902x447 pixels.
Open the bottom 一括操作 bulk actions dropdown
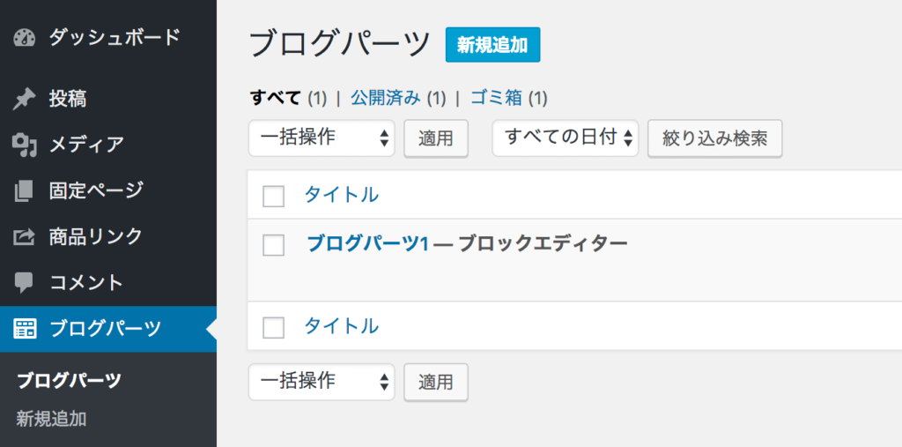click(x=322, y=382)
